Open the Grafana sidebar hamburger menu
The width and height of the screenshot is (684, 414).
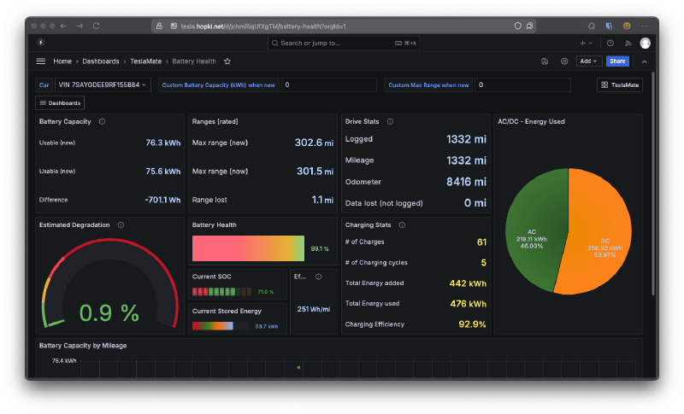pyautogui.click(x=40, y=61)
